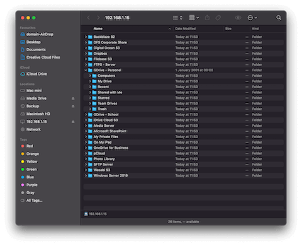Filter by the Blue tag
Viewport: 302px width, 246px height.
click(27, 177)
